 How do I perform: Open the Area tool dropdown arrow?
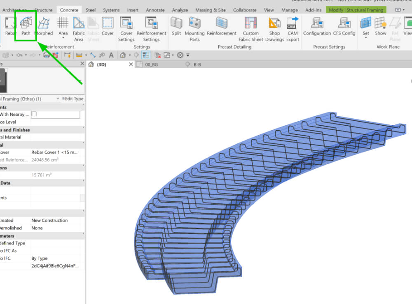[63, 38]
